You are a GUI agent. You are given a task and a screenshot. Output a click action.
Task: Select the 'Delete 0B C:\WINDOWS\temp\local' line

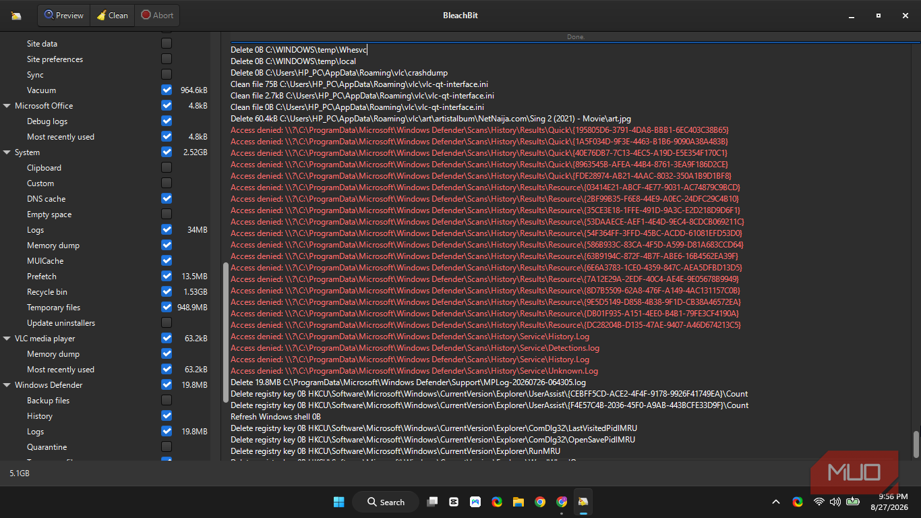point(293,61)
